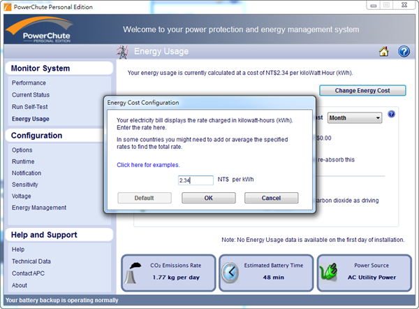Open the Click here for examples link

pyautogui.click(x=148, y=165)
